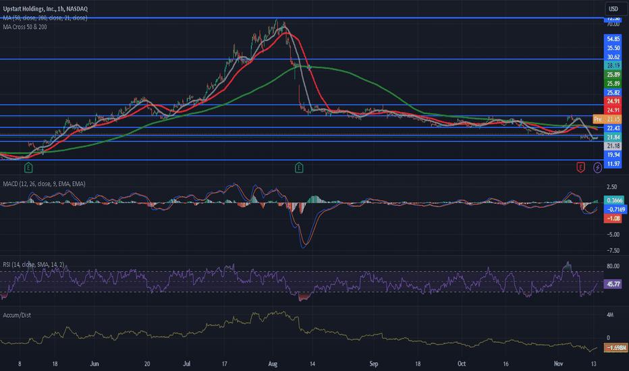
Task: Click the Sep label on time axis
Action: pos(373,364)
